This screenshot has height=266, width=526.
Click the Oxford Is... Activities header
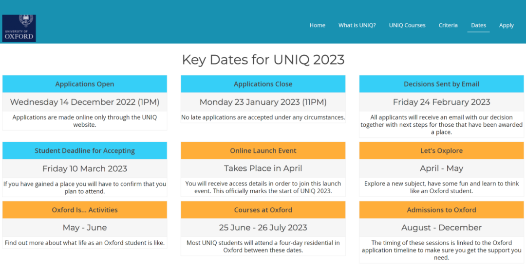pos(85,210)
